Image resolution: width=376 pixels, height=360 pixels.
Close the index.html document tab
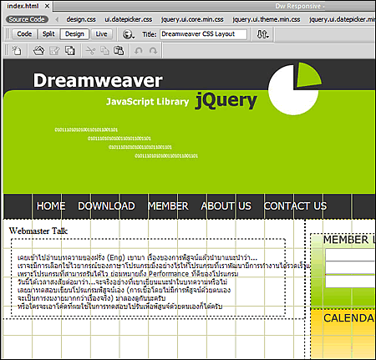click(x=47, y=6)
